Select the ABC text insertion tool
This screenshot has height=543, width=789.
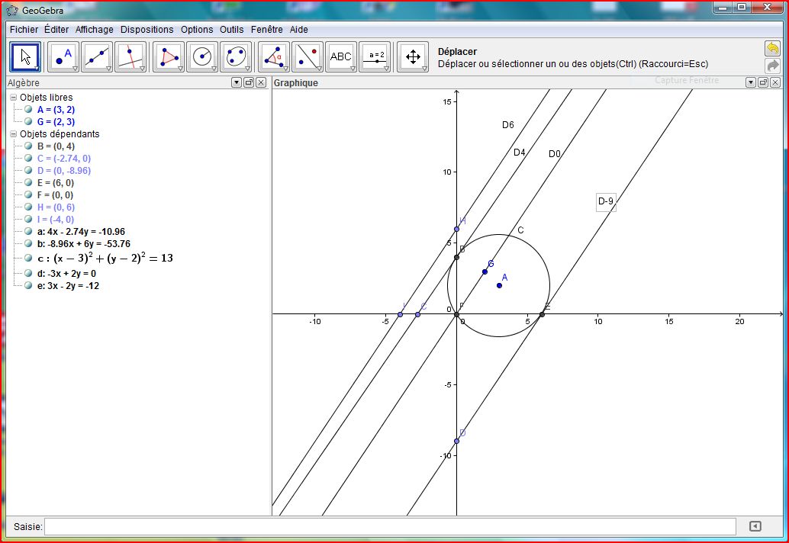click(x=341, y=56)
